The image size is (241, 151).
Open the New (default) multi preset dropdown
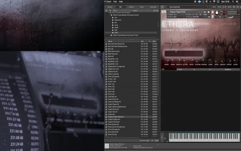[188, 7]
